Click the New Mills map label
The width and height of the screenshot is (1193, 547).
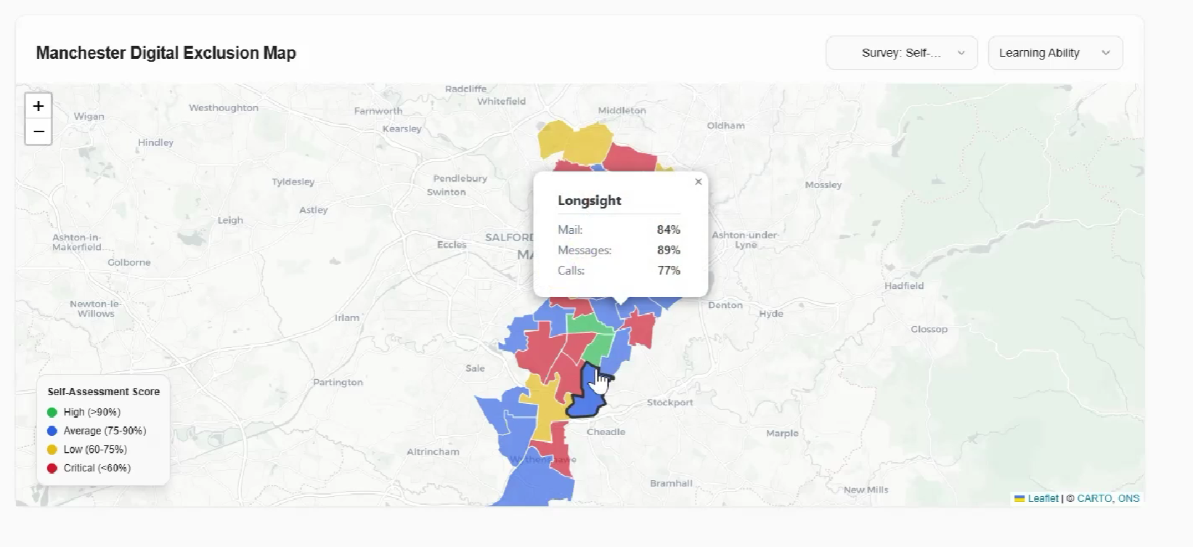pyautogui.click(x=866, y=490)
